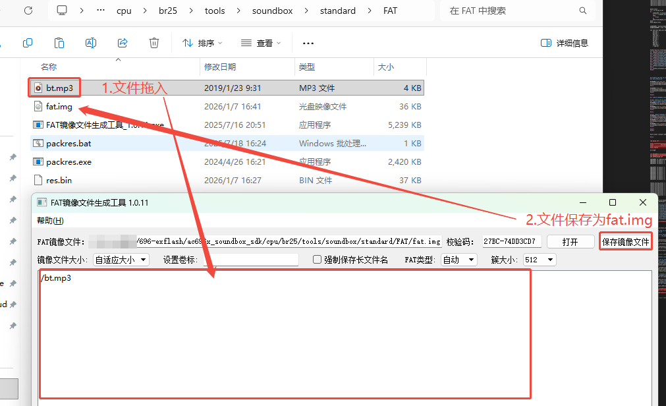The width and height of the screenshot is (666, 406).
Task: Open the See more (…) toolbar menu
Action: point(308,43)
